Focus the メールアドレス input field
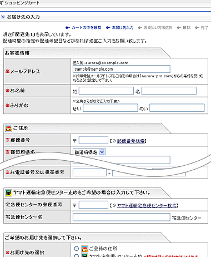The height and width of the screenshot is (257, 211). pos(122,69)
